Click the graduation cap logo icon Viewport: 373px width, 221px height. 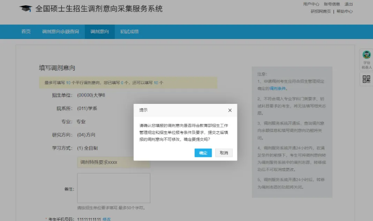point(25,9)
